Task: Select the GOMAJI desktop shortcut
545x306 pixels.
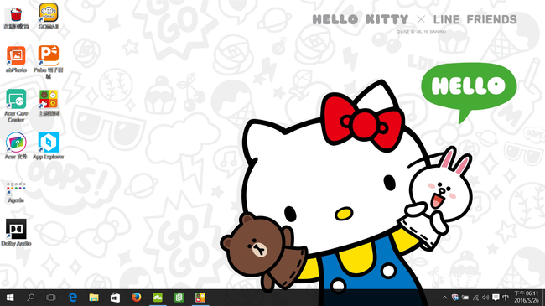Action: pyautogui.click(x=49, y=16)
